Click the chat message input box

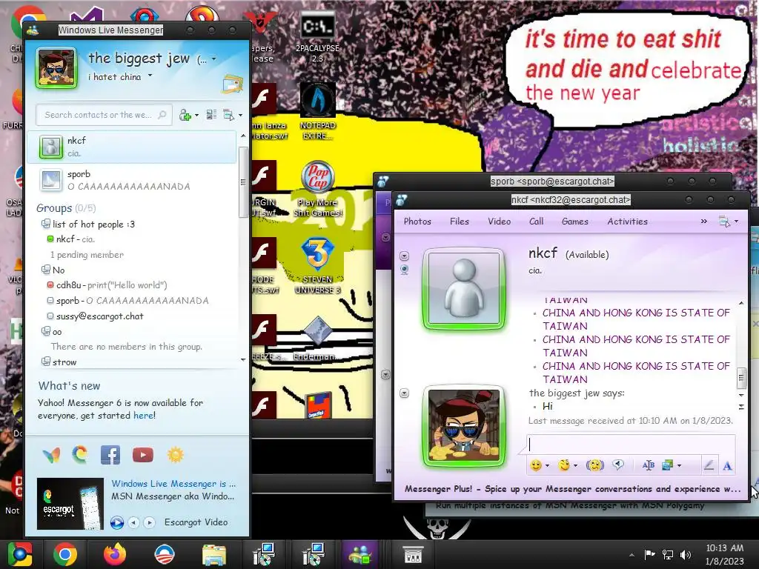click(x=631, y=445)
